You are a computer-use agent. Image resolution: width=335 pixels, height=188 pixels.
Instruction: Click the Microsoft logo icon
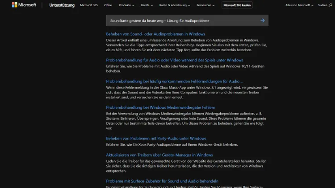(15, 5)
